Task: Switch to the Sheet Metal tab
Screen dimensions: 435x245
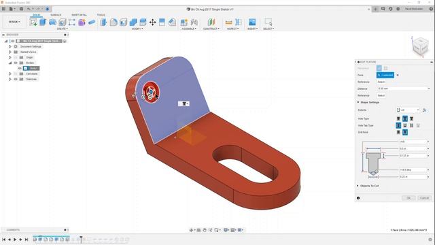Action: tap(79, 15)
